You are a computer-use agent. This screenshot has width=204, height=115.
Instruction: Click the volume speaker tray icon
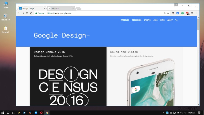click(x=181, y=113)
